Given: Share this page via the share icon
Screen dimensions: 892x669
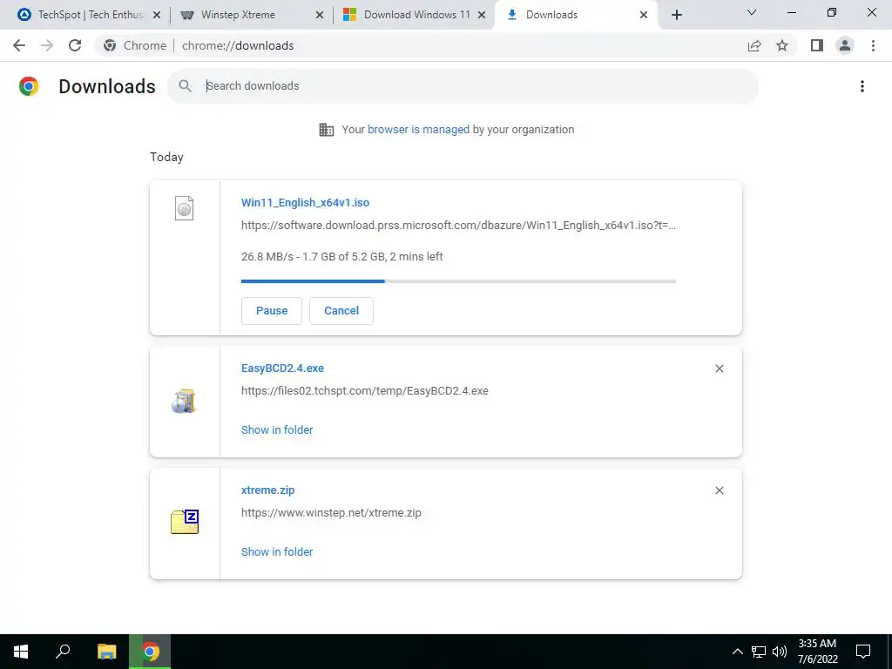Looking at the screenshot, I should tap(754, 45).
